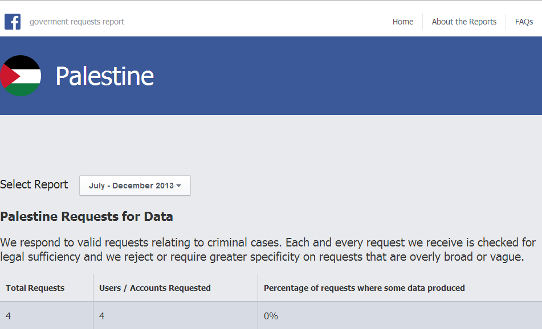542x329 pixels.
Task: Click the Palestine banner title
Action: 104,76
